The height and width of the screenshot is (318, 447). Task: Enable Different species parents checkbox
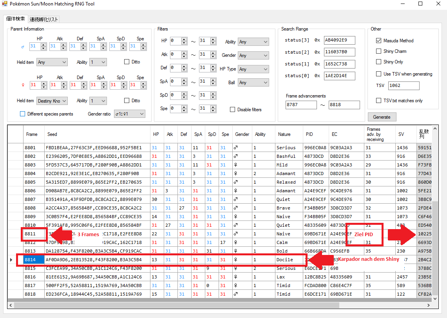[x=22, y=114]
